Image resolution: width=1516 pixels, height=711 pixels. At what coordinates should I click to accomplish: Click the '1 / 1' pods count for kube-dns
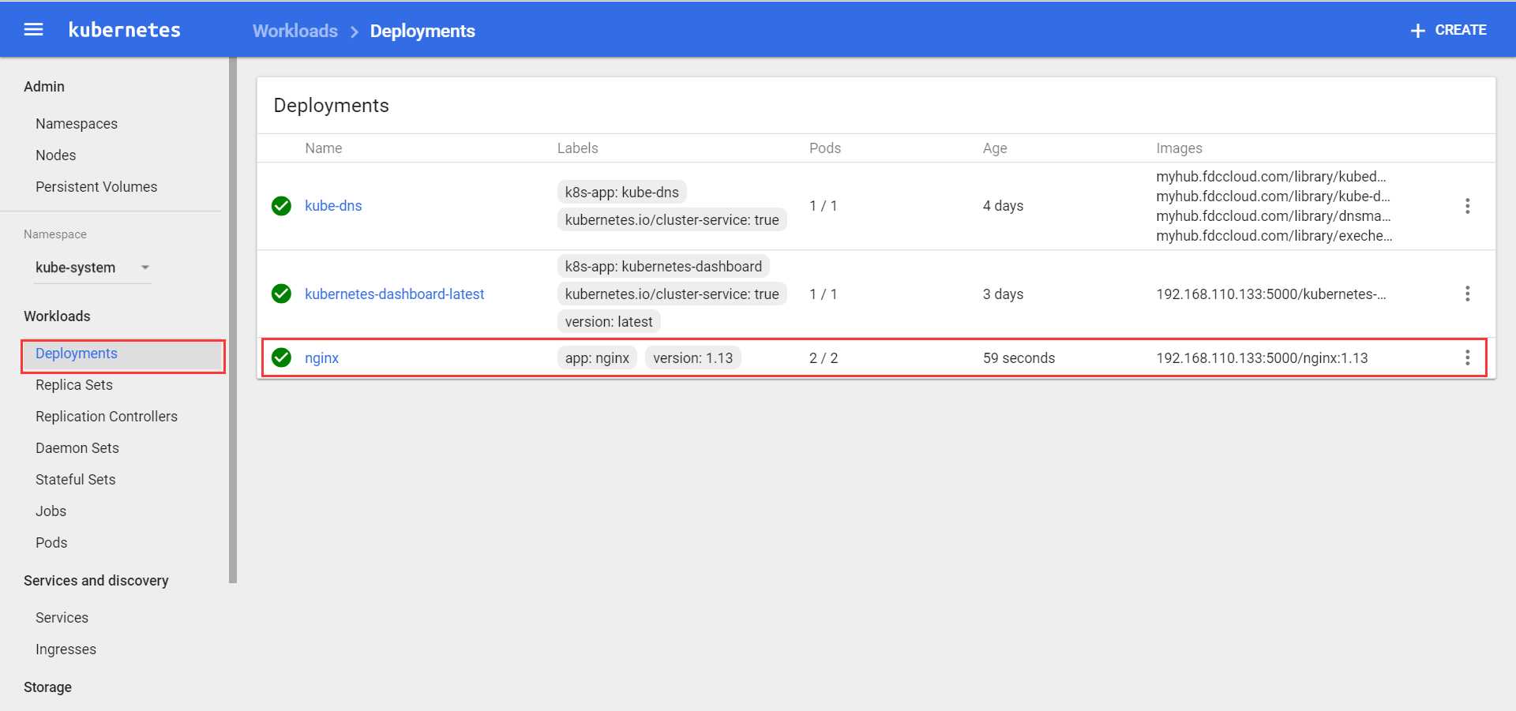point(824,206)
